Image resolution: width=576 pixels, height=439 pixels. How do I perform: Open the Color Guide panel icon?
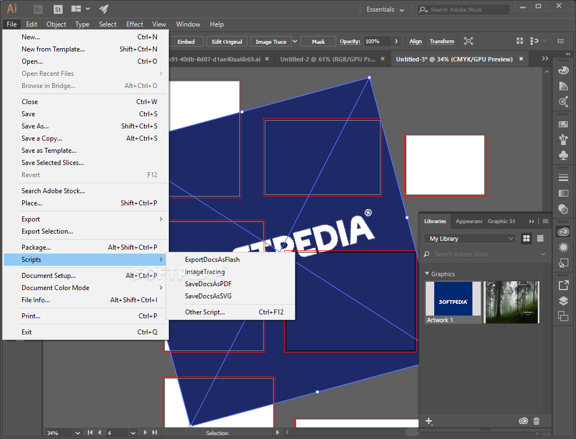[x=563, y=86]
